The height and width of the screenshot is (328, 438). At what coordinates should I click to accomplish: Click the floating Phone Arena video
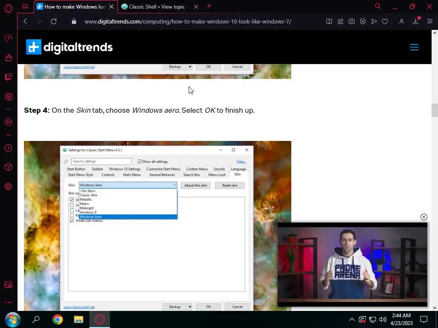352,264
